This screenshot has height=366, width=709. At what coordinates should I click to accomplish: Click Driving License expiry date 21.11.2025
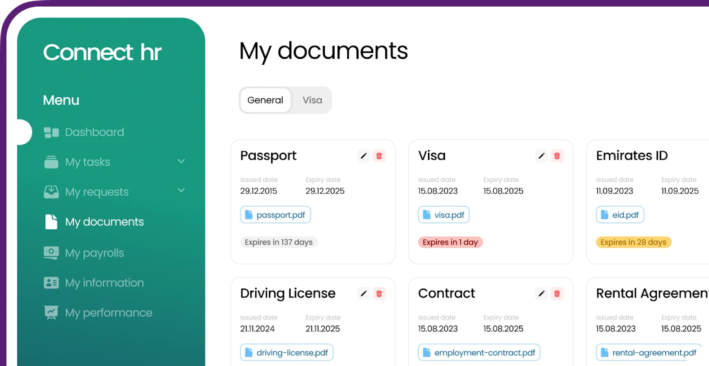(323, 328)
